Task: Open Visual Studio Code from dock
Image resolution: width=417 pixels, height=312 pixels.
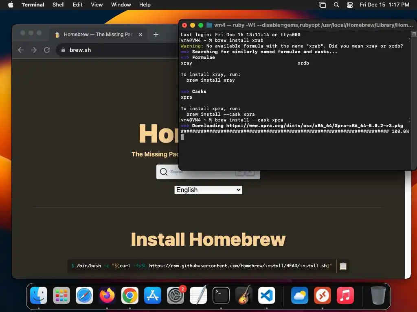Action: click(266, 295)
